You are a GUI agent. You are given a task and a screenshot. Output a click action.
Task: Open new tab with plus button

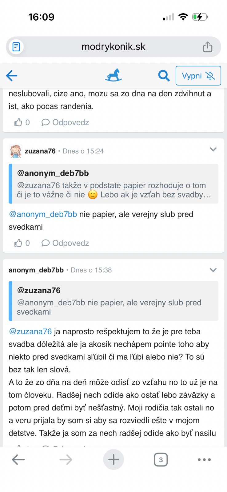pos(113,460)
